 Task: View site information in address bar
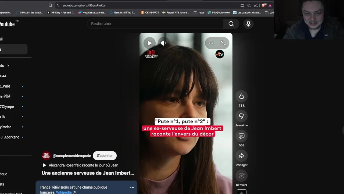coord(58,5)
